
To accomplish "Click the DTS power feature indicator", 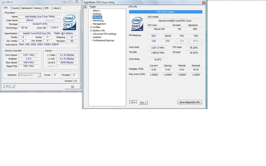I will point(168,41).
